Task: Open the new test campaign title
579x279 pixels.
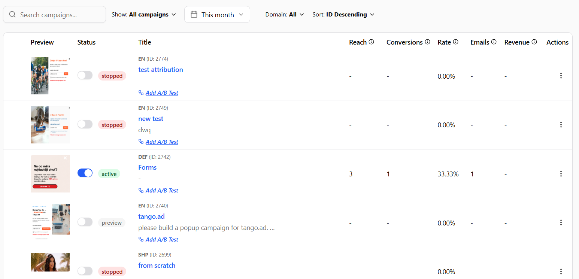Action: tap(151, 119)
